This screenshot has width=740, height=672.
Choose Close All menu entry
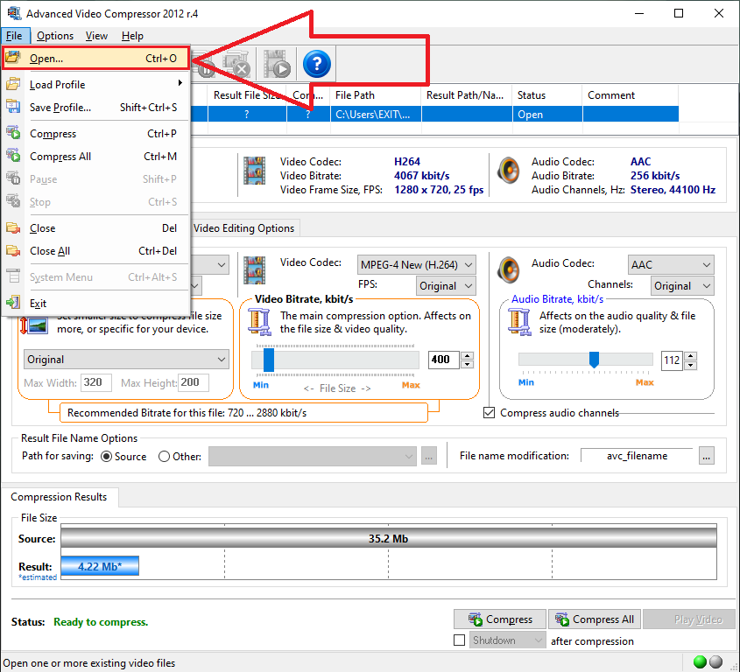[95, 251]
